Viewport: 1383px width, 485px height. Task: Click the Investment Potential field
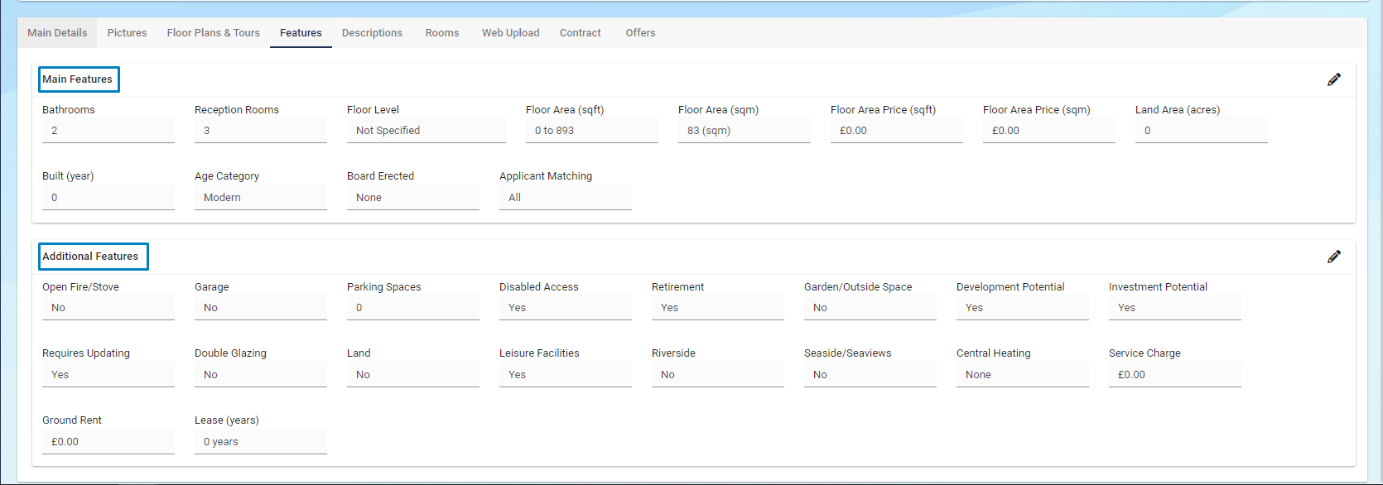pos(1175,308)
